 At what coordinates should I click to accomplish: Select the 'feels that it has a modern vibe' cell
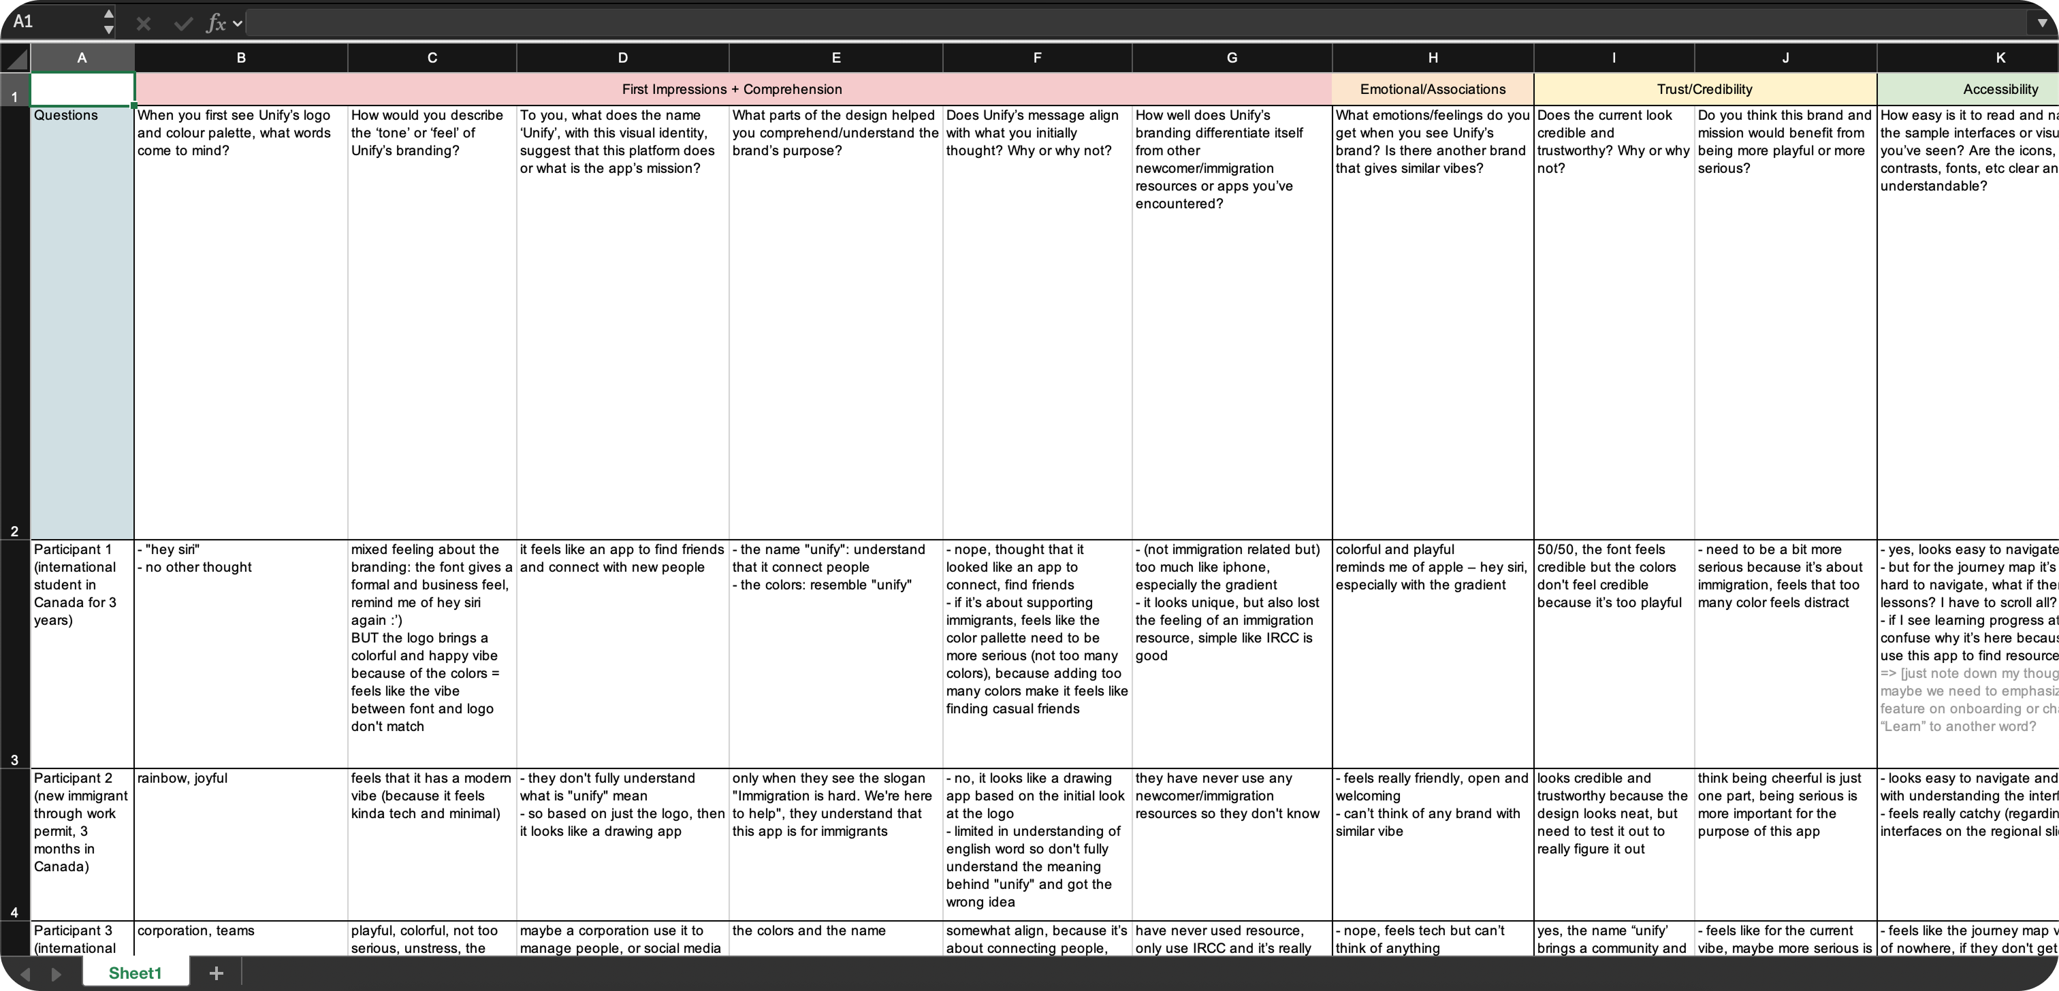pos(432,844)
